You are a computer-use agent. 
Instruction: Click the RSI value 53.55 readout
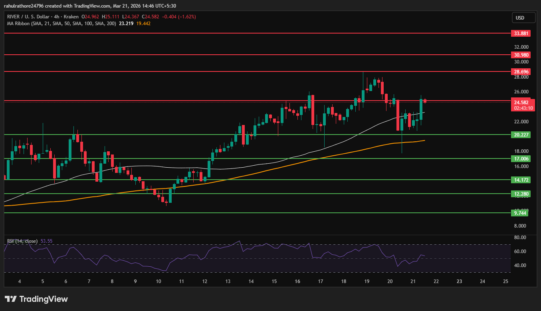pyautogui.click(x=46, y=241)
